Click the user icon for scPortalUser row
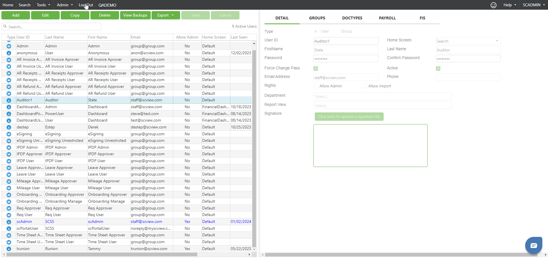 [9, 229]
